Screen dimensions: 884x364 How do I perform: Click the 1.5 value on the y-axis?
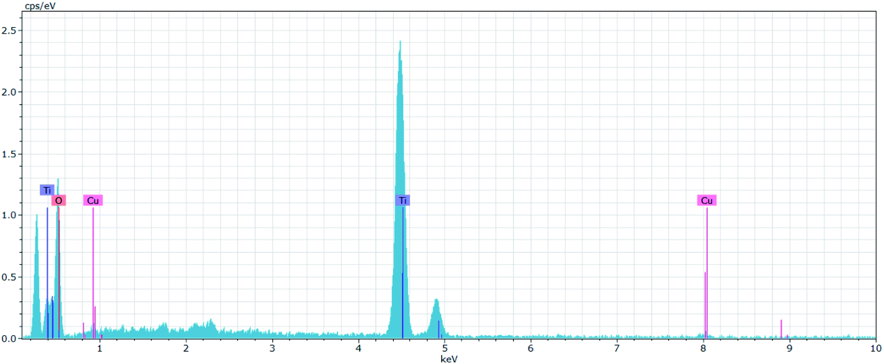9,154
